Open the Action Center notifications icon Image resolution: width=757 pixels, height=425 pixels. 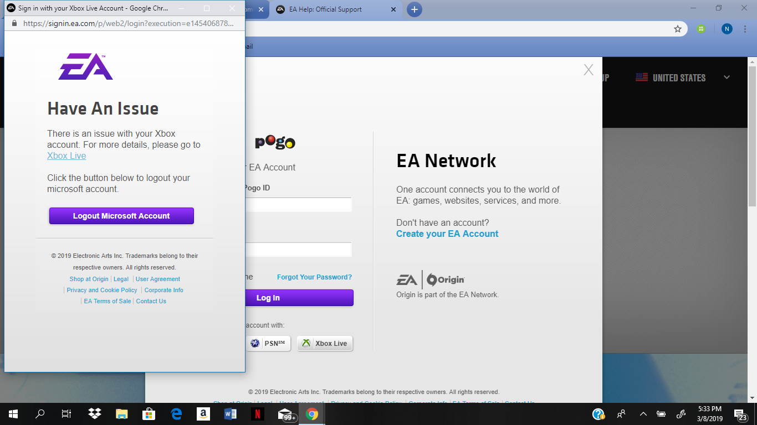coord(741,414)
